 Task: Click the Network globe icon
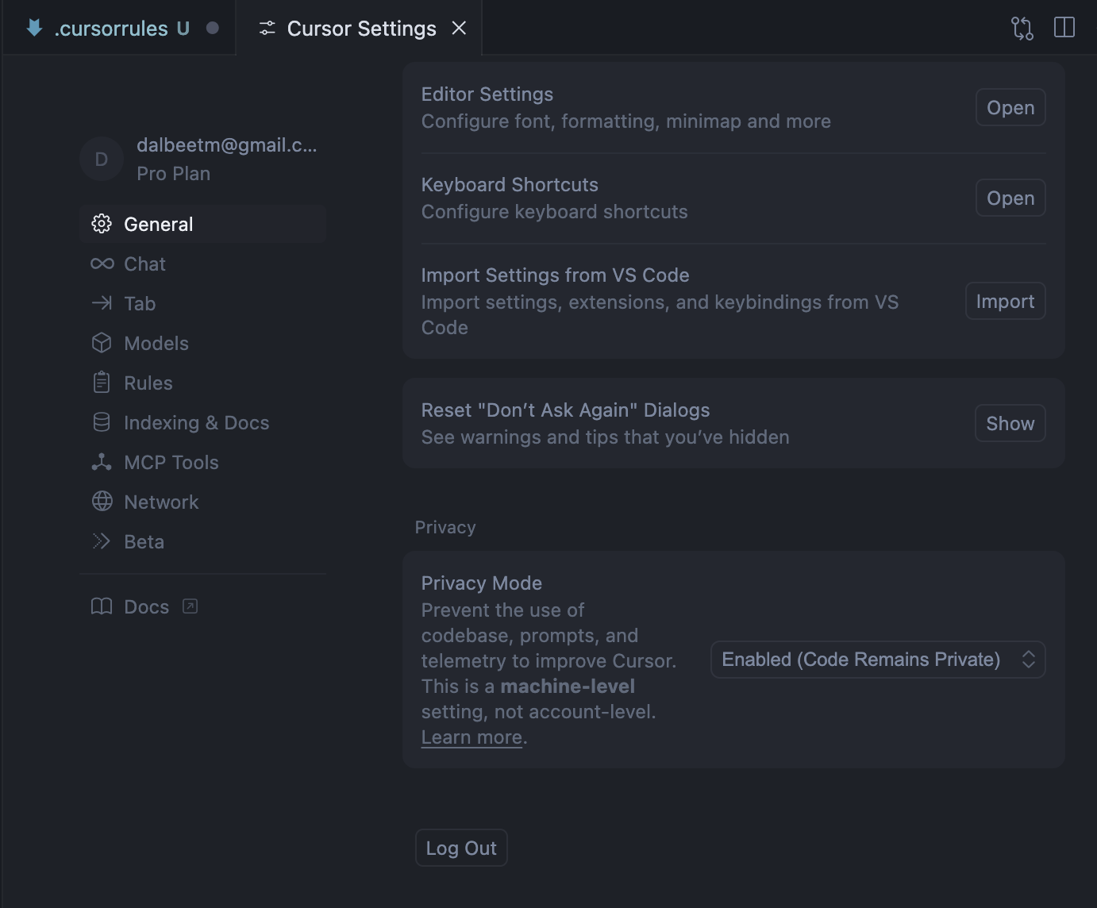[x=102, y=502]
